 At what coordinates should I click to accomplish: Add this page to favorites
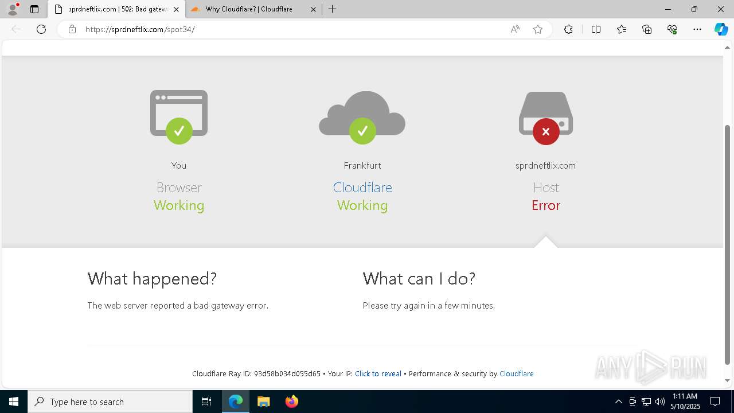pos(538,29)
